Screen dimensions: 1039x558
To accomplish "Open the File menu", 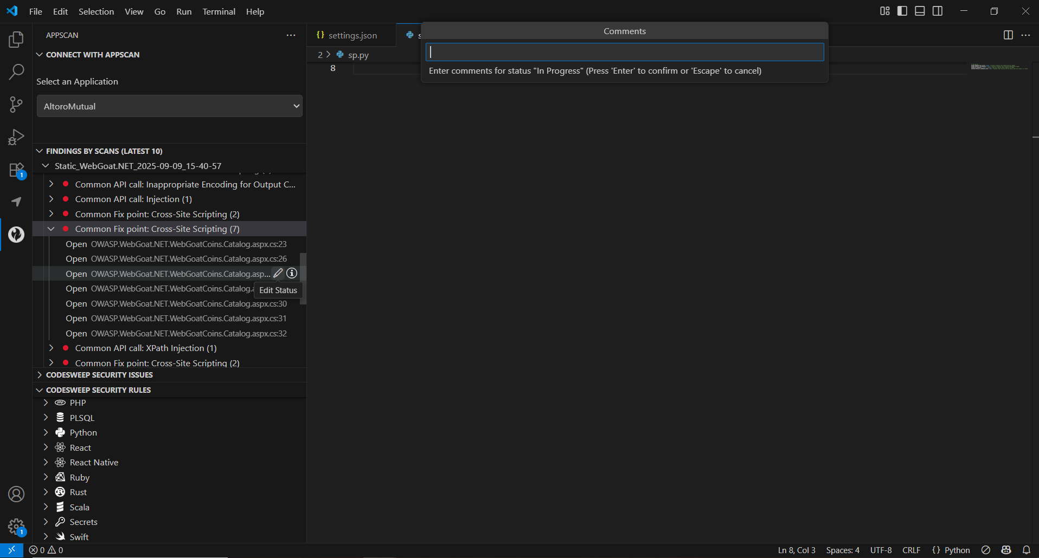I will click(36, 11).
